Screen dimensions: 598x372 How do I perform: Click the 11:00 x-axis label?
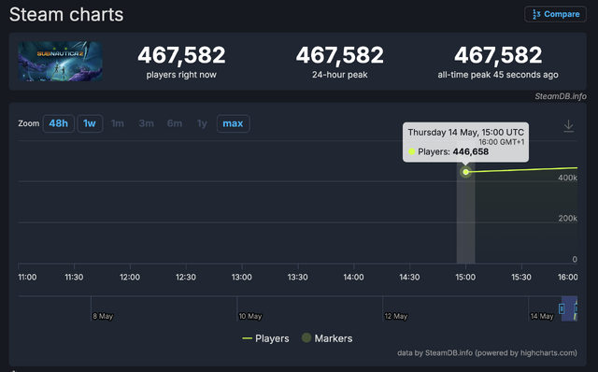[27, 278]
